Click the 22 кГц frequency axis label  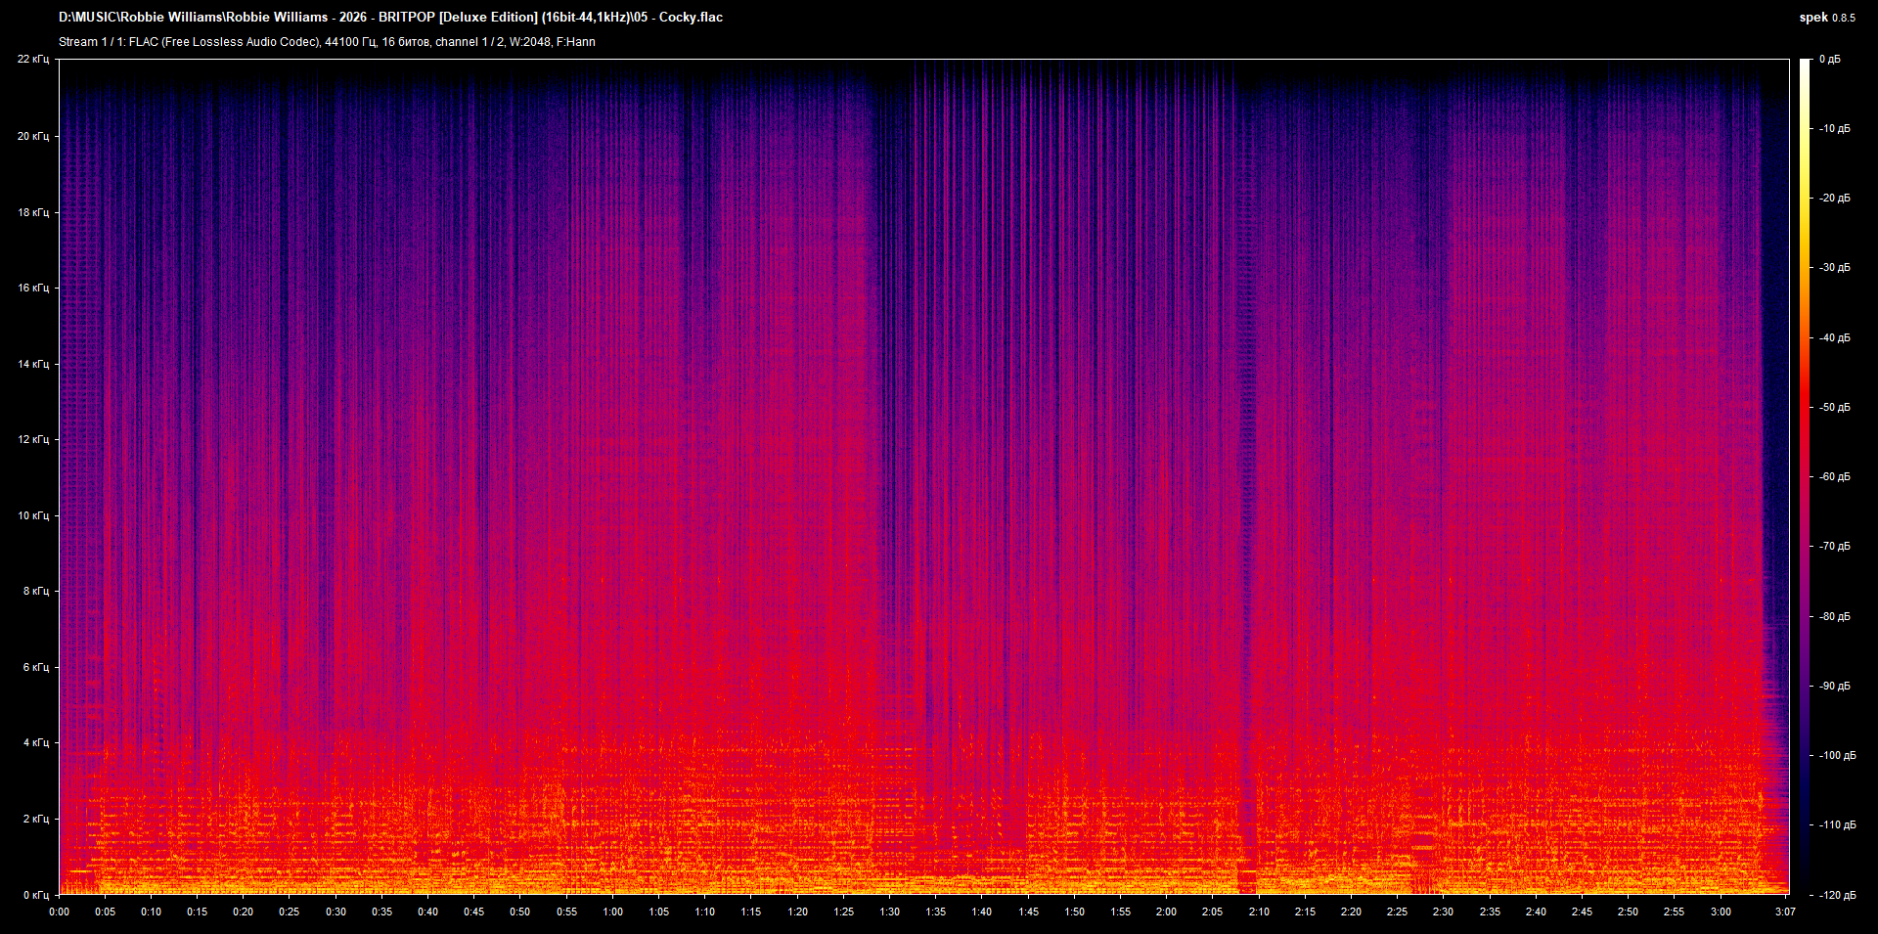[33, 60]
